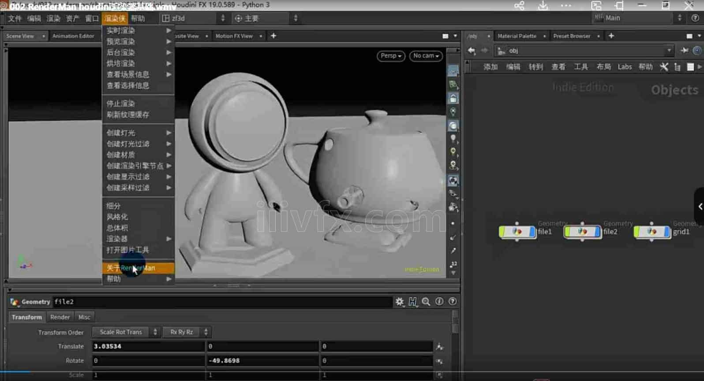Image resolution: width=704 pixels, height=381 pixels.
Task: Open the network editor 添加 menu
Action: pyautogui.click(x=491, y=67)
